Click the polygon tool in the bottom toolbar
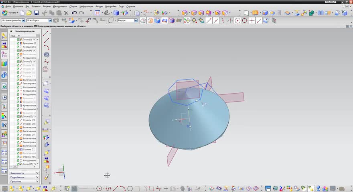The image size is (353, 192). [99, 188]
